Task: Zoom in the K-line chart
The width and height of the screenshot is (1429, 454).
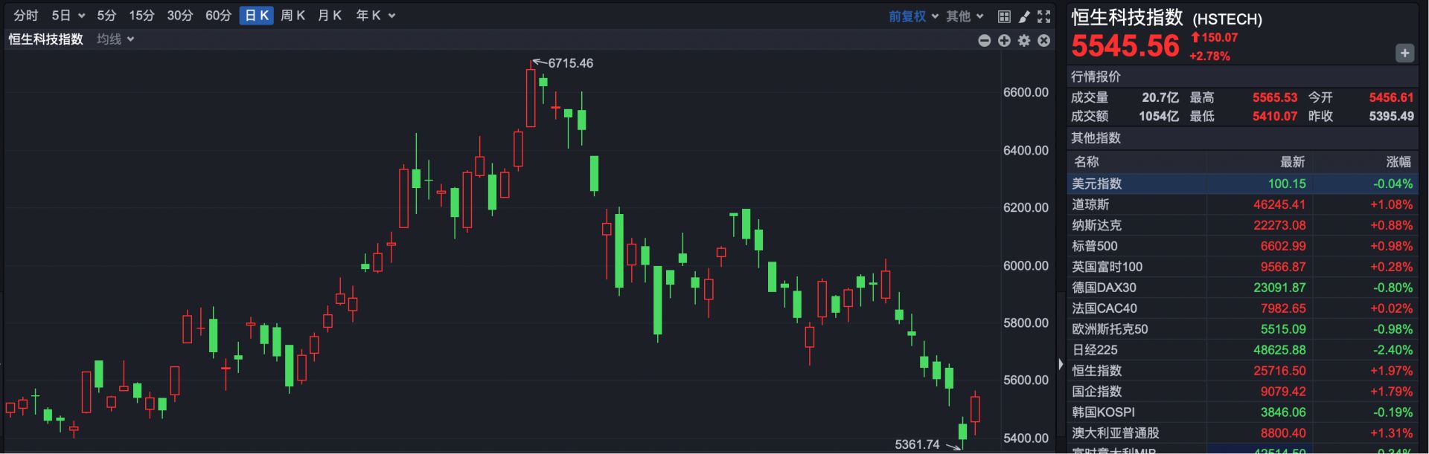Action: click(x=1004, y=40)
